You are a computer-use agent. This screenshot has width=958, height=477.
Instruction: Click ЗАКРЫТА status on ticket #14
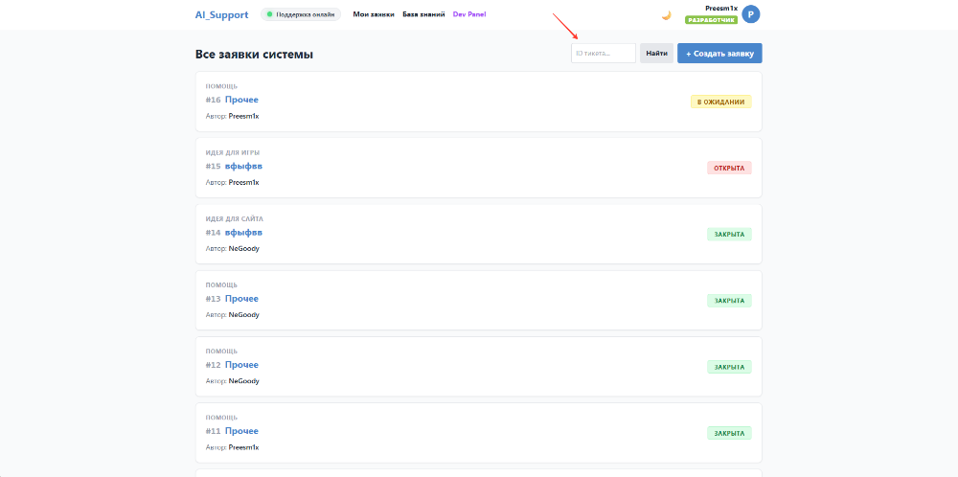(x=729, y=235)
